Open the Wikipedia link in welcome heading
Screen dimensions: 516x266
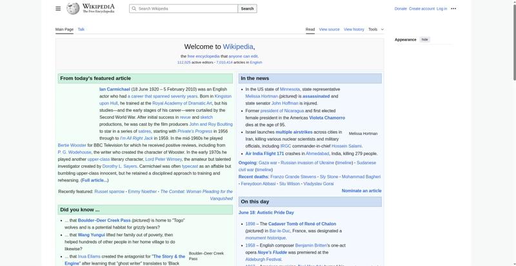tap(238, 46)
